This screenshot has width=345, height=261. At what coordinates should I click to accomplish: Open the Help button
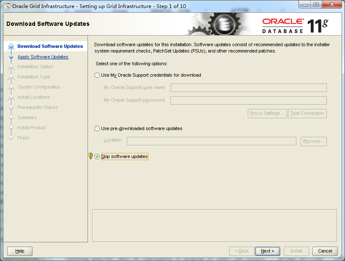pyautogui.click(x=20, y=251)
